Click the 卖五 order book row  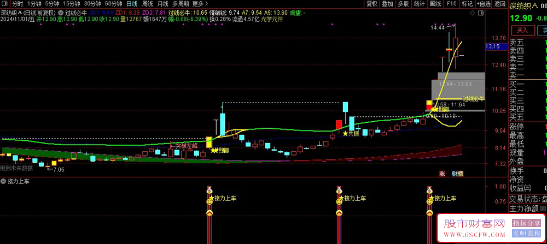(528, 43)
